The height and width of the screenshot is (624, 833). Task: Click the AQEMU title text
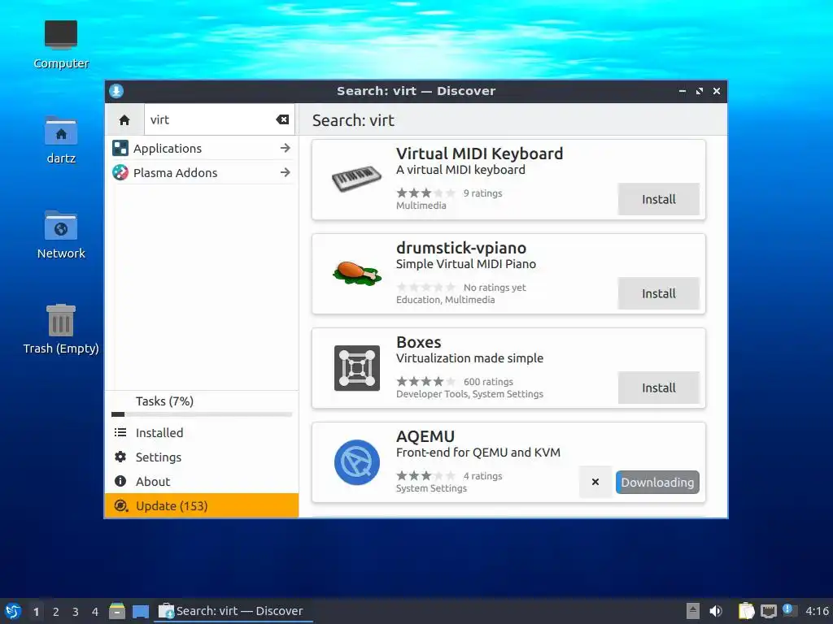click(x=425, y=436)
